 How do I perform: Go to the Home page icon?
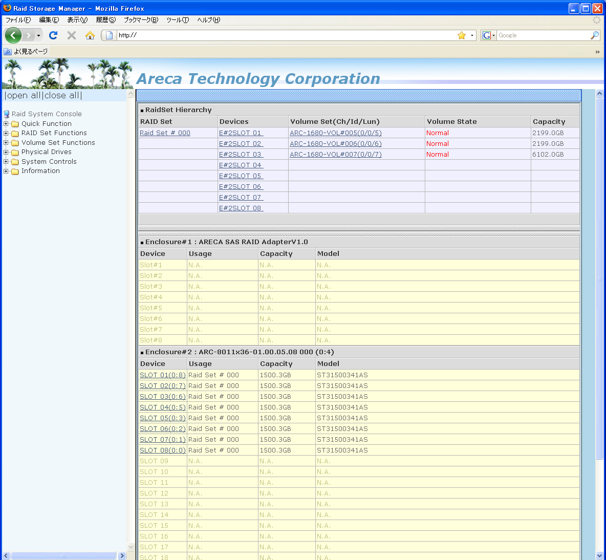click(x=90, y=35)
